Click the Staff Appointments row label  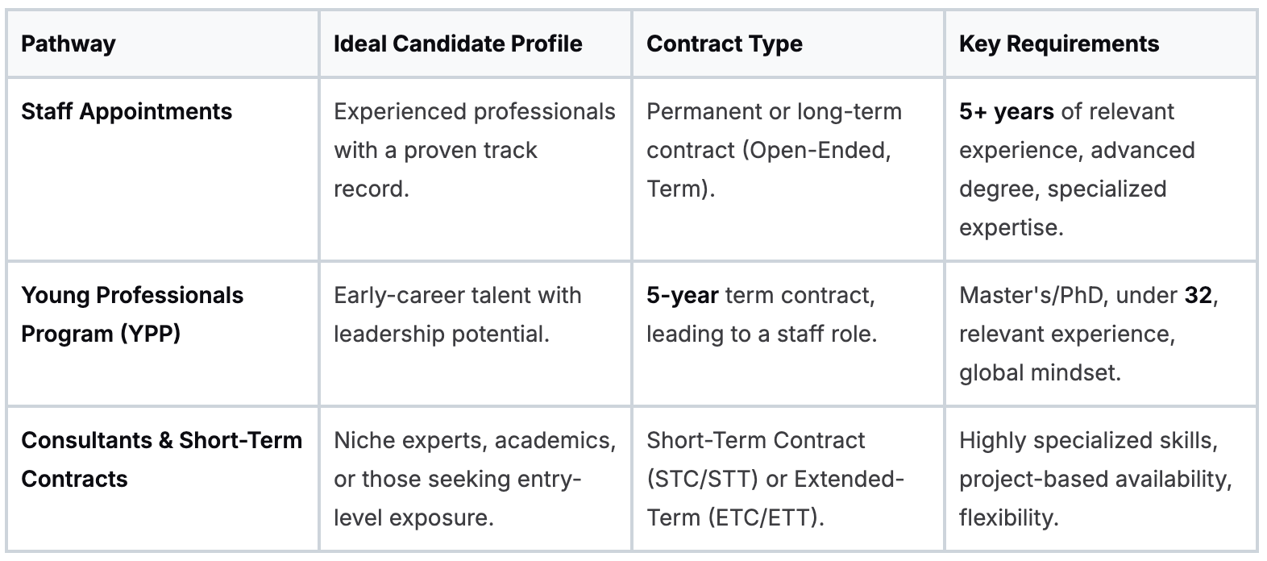pos(127,111)
